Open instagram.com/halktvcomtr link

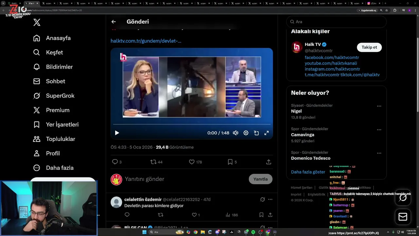click(332, 69)
